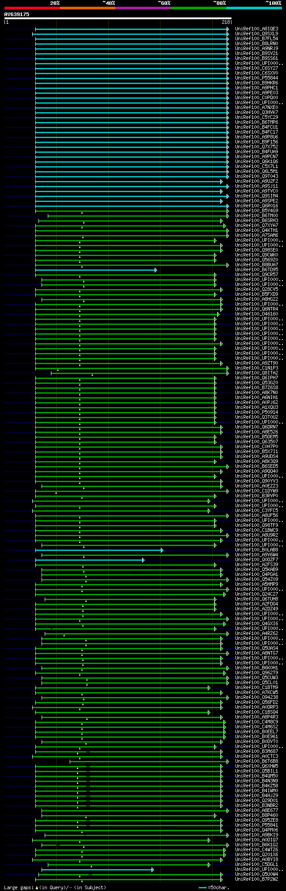Select the UniRef100_C0PQ00 hit label
The image size is (286, 891).
coord(257,97)
